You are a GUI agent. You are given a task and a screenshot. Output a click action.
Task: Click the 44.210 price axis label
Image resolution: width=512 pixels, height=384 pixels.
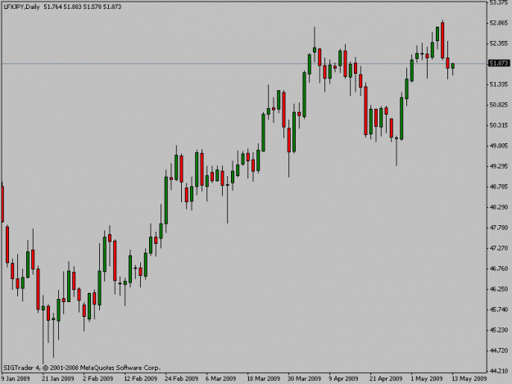(499, 371)
